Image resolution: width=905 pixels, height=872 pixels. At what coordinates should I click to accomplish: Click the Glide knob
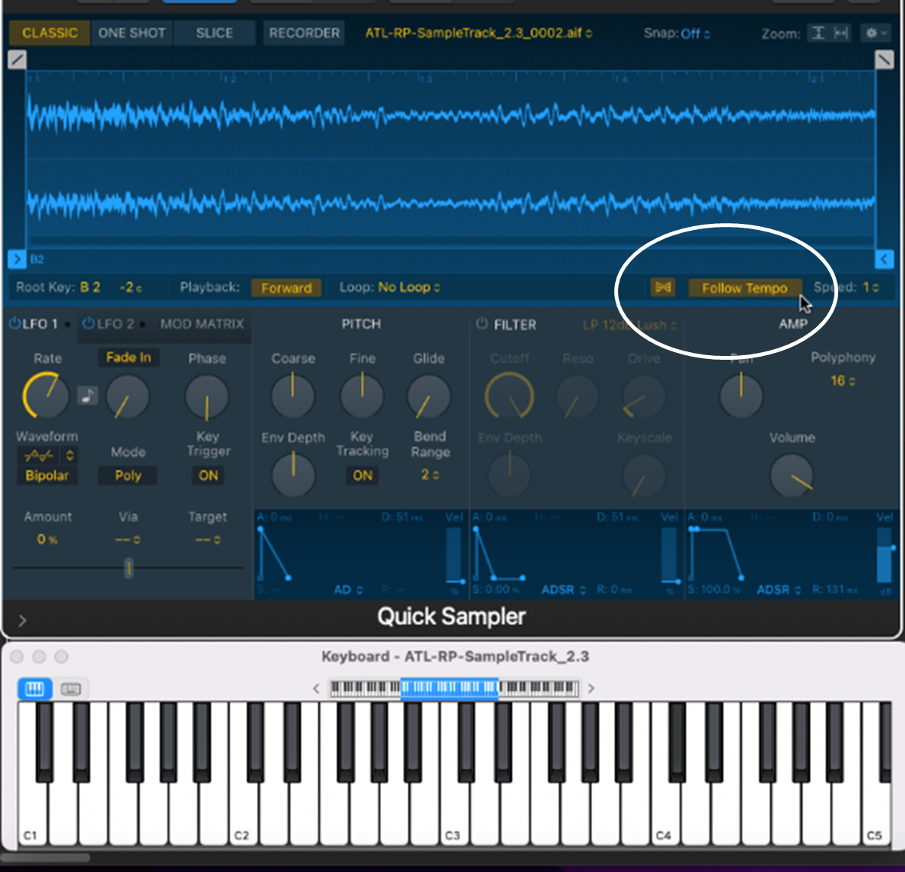(x=429, y=396)
